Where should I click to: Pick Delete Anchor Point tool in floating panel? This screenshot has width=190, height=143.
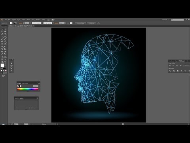click(11, 68)
